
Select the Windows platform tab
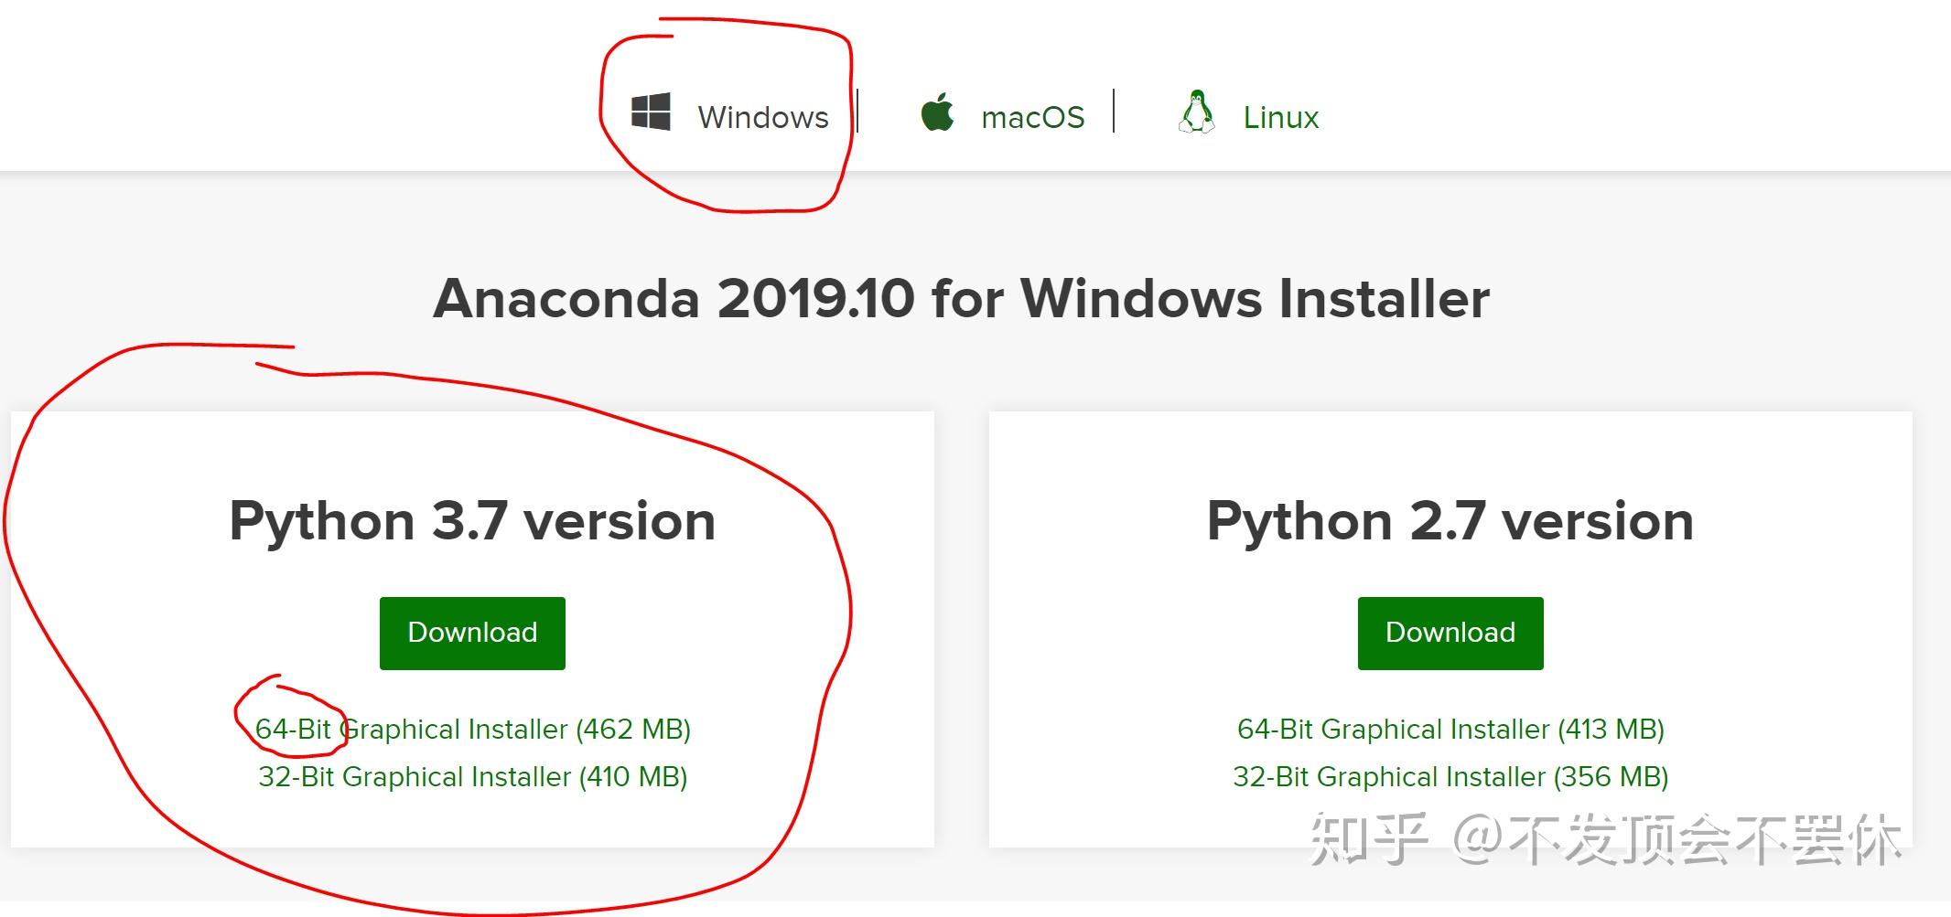coord(762,114)
